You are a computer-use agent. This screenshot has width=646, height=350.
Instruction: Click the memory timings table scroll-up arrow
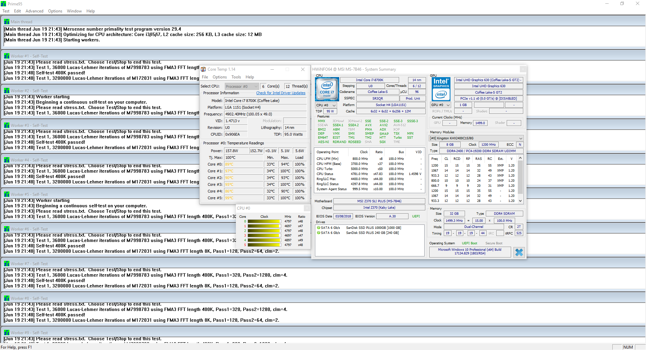pos(521,158)
